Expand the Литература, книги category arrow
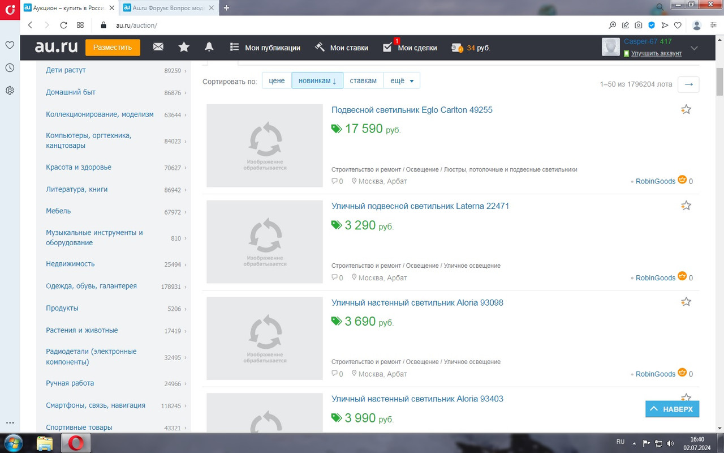The height and width of the screenshot is (453, 724). click(x=186, y=190)
